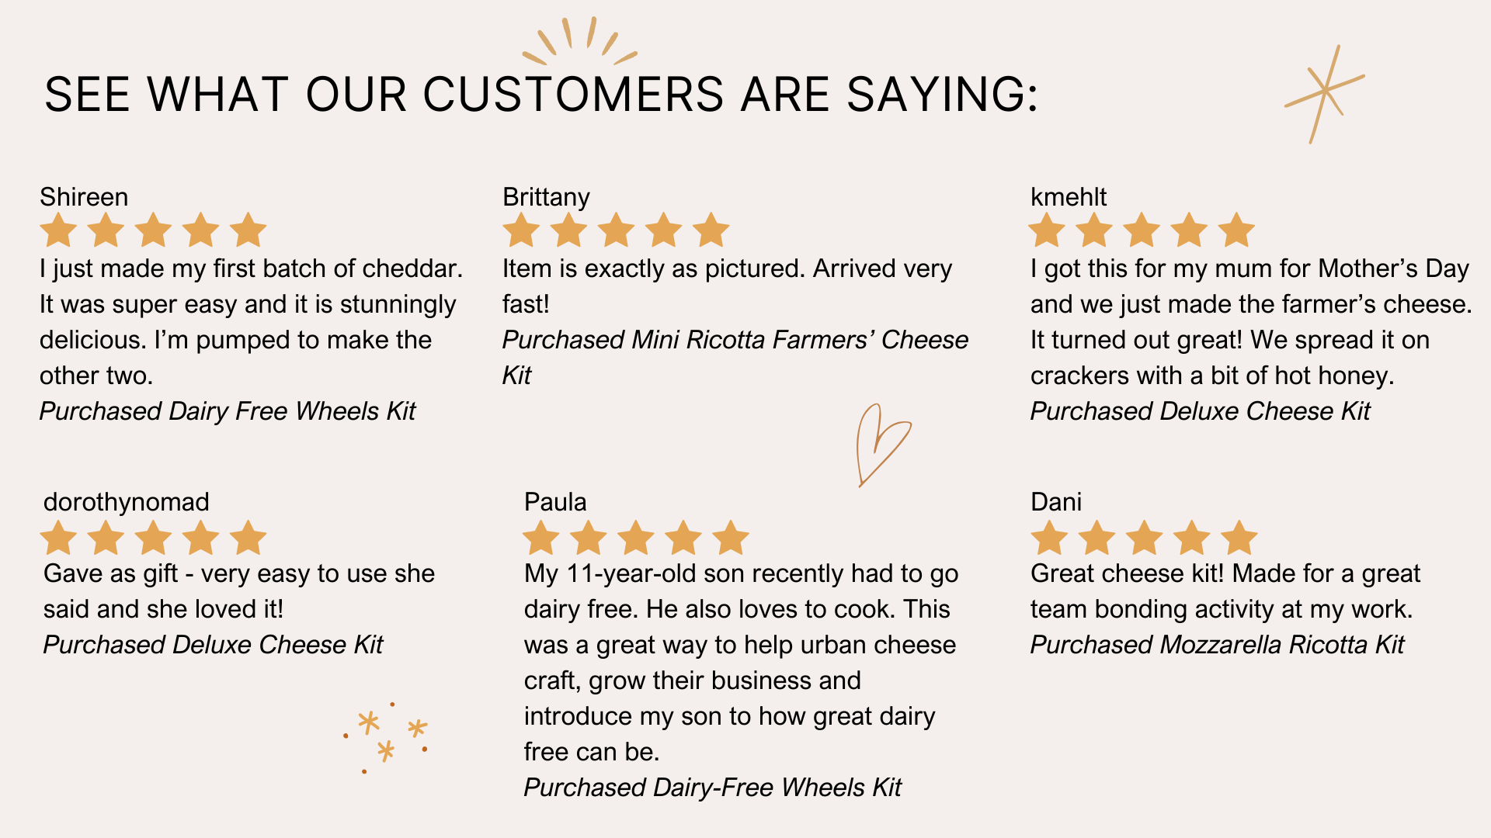1491x838 pixels.
Task: Select the reviewer name Shireen
Action: point(84,197)
